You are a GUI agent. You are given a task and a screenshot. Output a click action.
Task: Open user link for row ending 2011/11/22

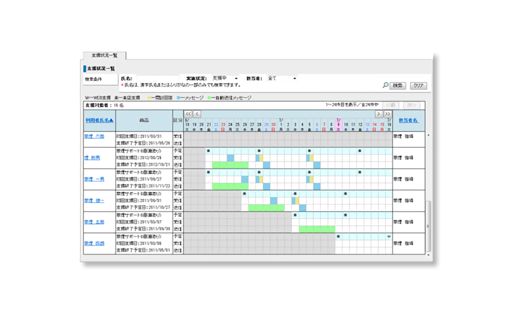coord(94,180)
